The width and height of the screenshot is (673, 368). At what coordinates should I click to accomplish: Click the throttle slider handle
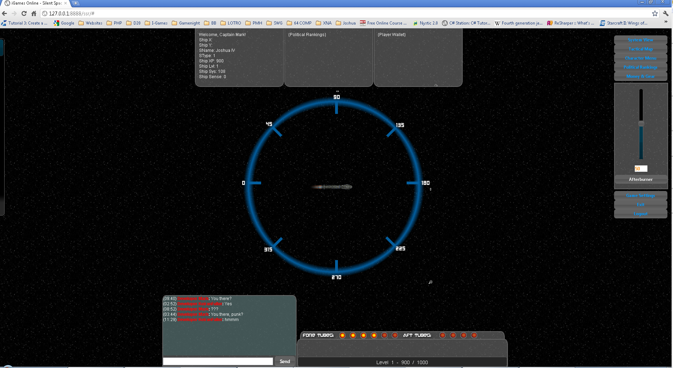tap(641, 124)
